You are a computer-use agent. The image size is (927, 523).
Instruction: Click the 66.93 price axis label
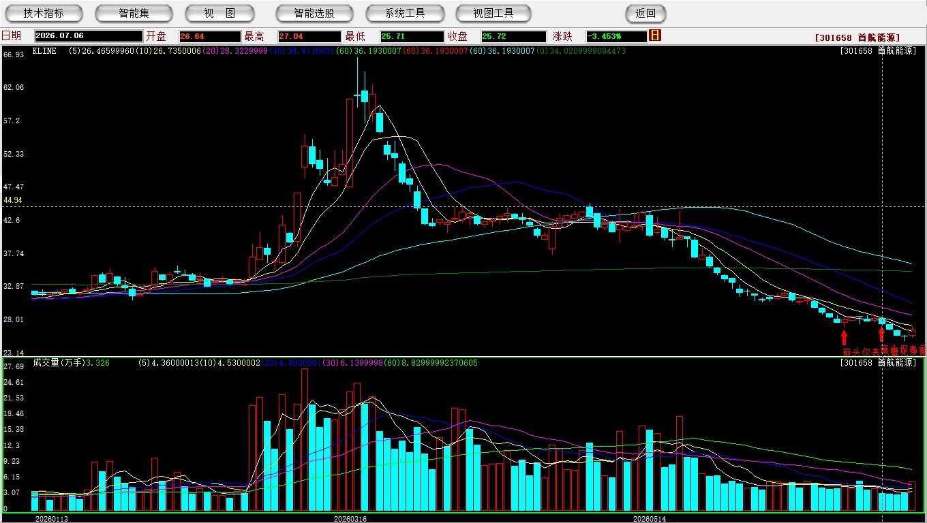point(14,54)
